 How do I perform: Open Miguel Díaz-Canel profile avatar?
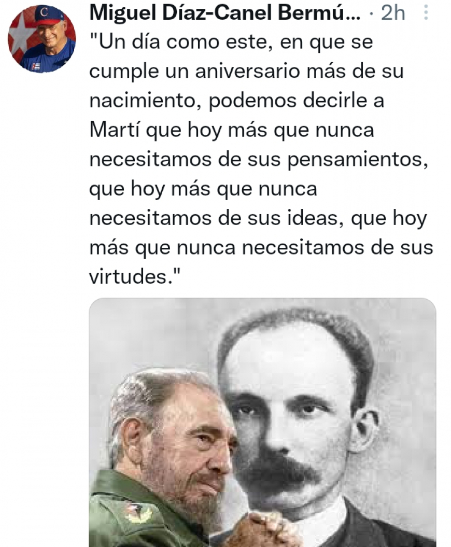pos(42,39)
